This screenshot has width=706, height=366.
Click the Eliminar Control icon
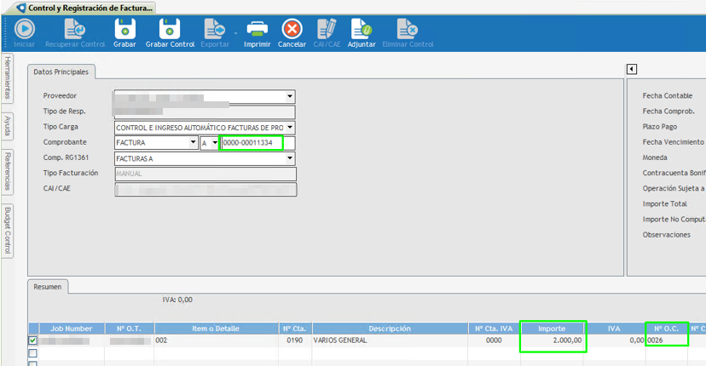408,29
